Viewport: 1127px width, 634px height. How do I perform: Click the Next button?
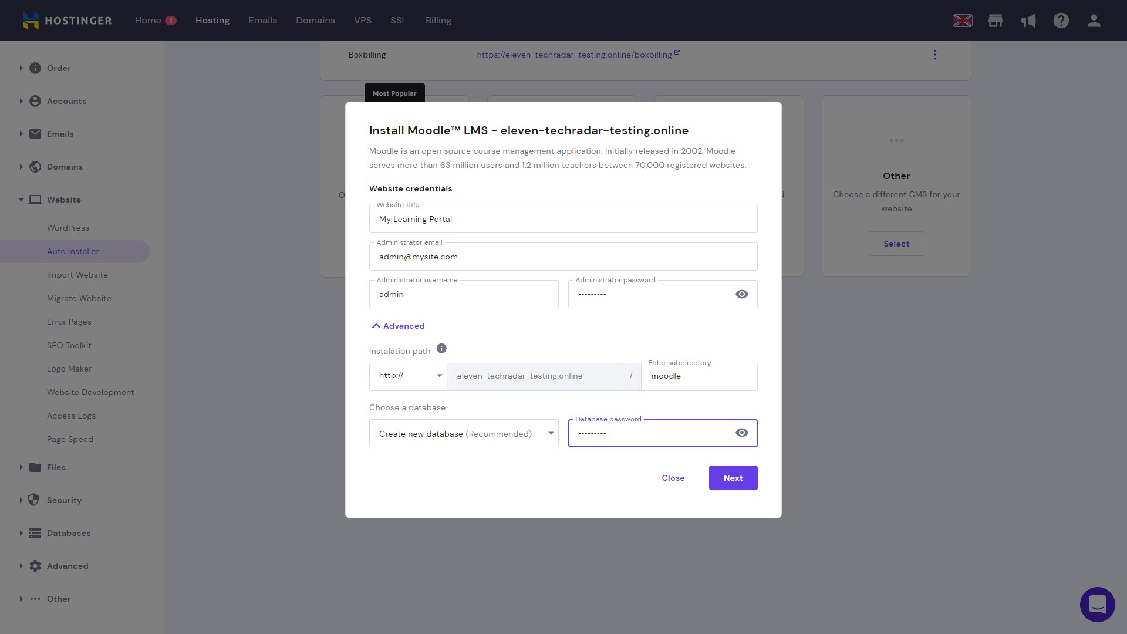(x=733, y=478)
